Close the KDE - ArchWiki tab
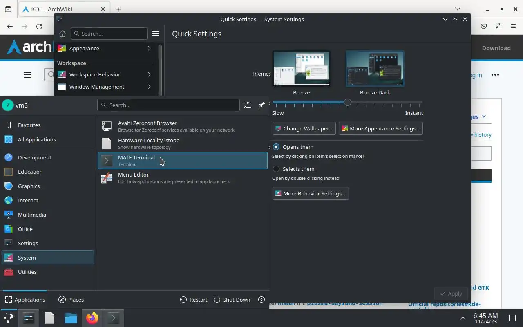This screenshot has width=523, height=327. coord(103,9)
